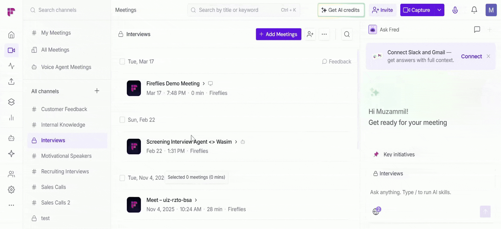Open the Analytics bar chart sidebar icon

(x=11, y=118)
